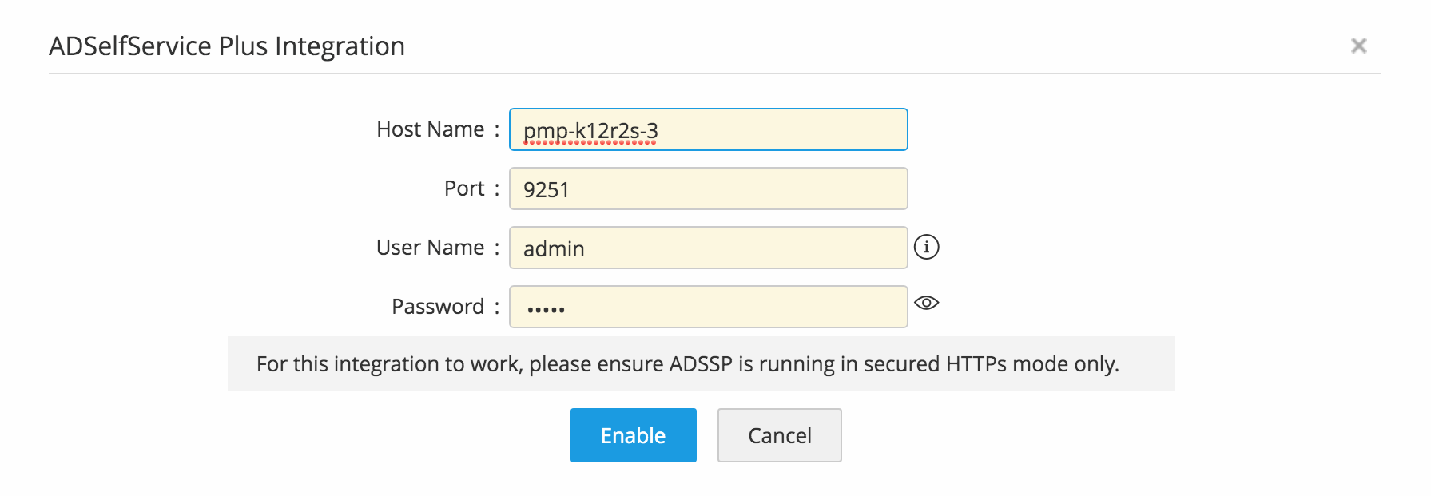
Task: Close the ADSelfService Plus Integration dialog
Action: pyautogui.click(x=1358, y=46)
